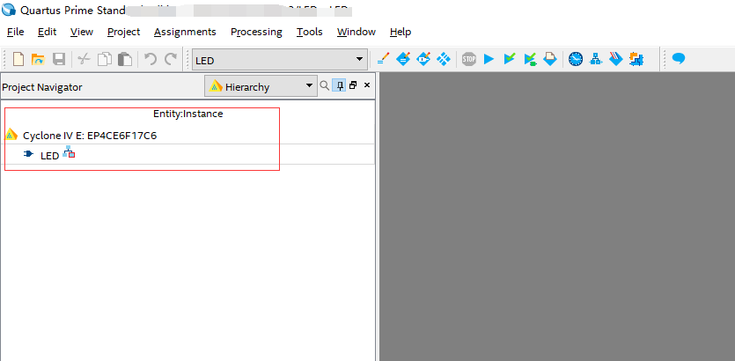
Task: Open the Edit menu
Action: tap(48, 32)
